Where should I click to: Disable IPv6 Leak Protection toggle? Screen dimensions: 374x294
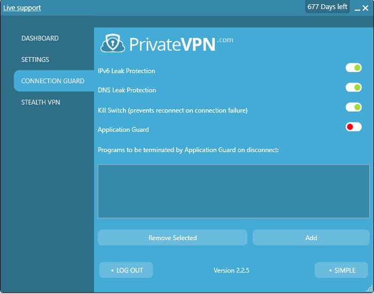click(x=353, y=68)
